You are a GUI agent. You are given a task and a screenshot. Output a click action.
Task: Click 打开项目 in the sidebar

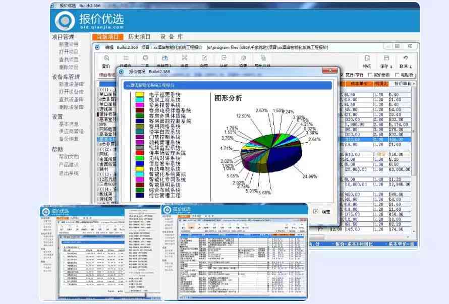pyautogui.click(x=69, y=52)
